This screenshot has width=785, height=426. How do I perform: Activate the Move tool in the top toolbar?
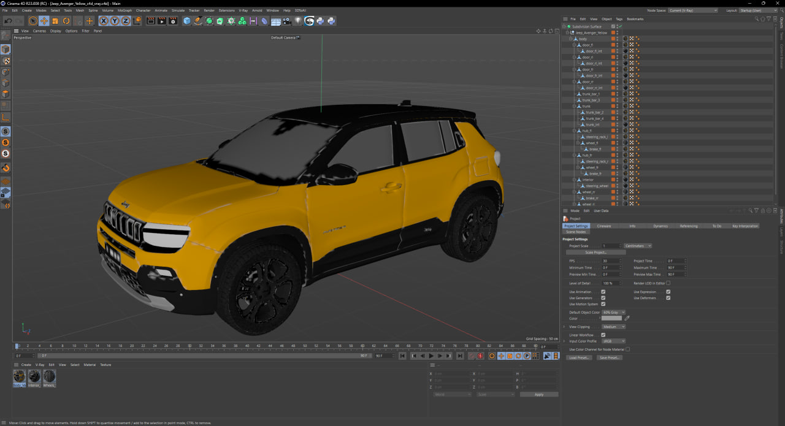[44, 21]
